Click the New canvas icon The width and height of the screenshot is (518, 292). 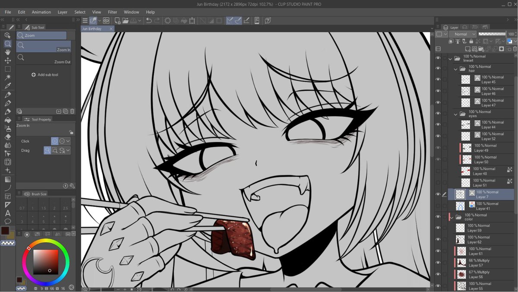[x=117, y=20]
